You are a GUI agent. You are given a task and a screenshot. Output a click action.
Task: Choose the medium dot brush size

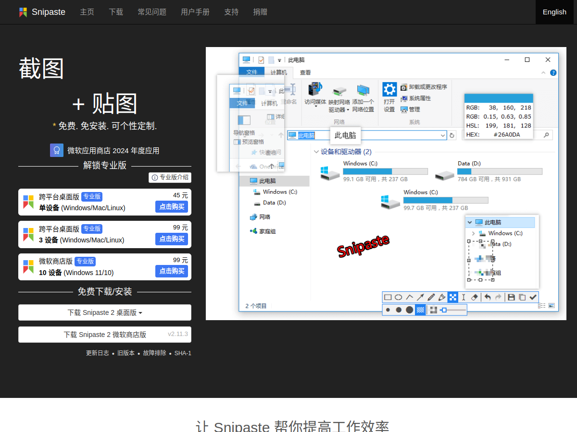[399, 310]
